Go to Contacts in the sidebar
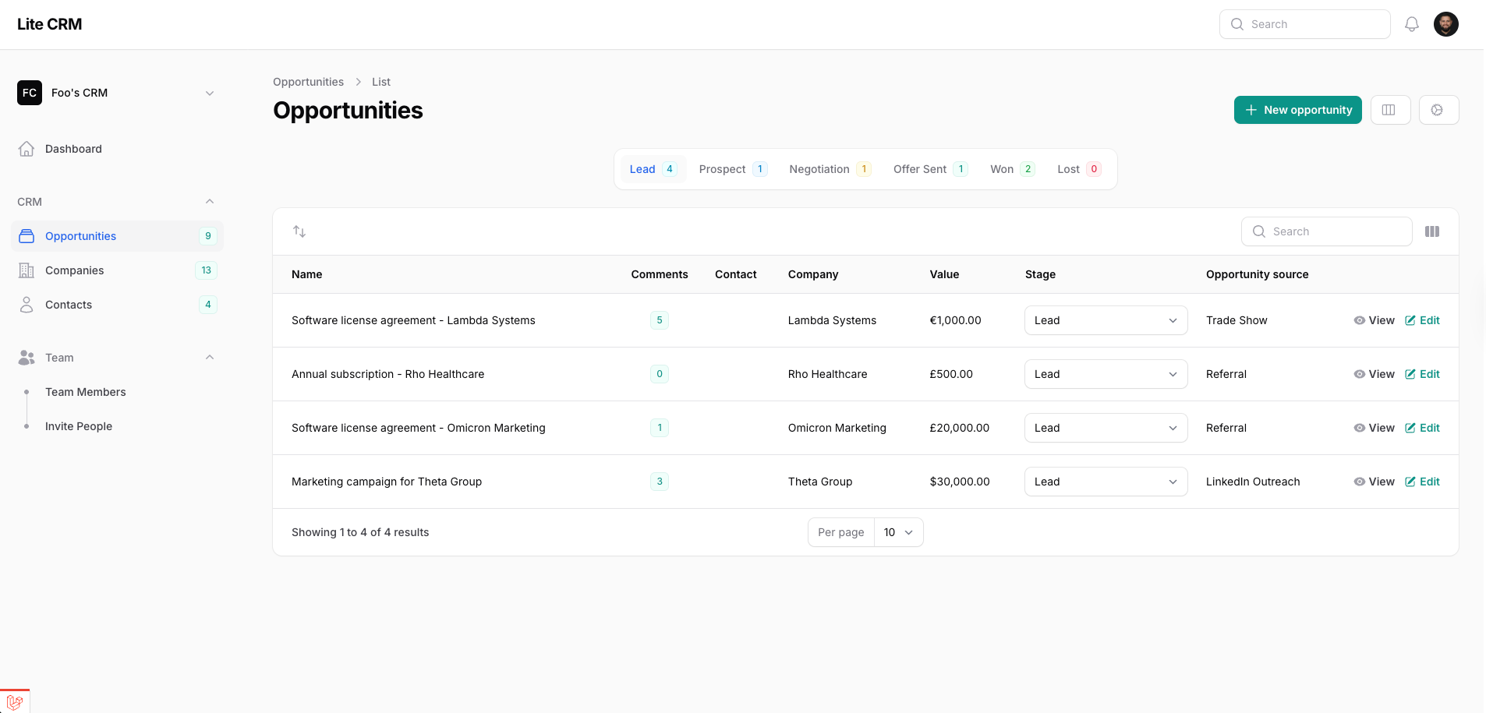The height and width of the screenshot is (713, 1486). pos(69,305)
